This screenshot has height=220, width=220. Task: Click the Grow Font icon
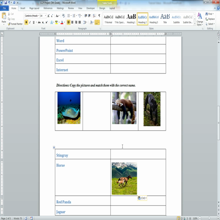coord(48,16)
